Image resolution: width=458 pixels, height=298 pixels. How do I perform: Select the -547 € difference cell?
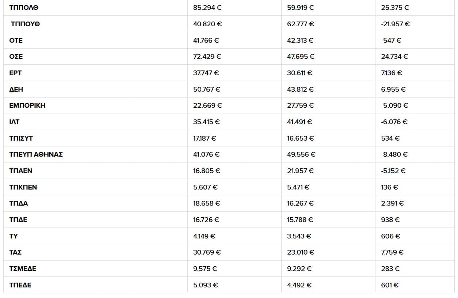(x=391, y=41)
